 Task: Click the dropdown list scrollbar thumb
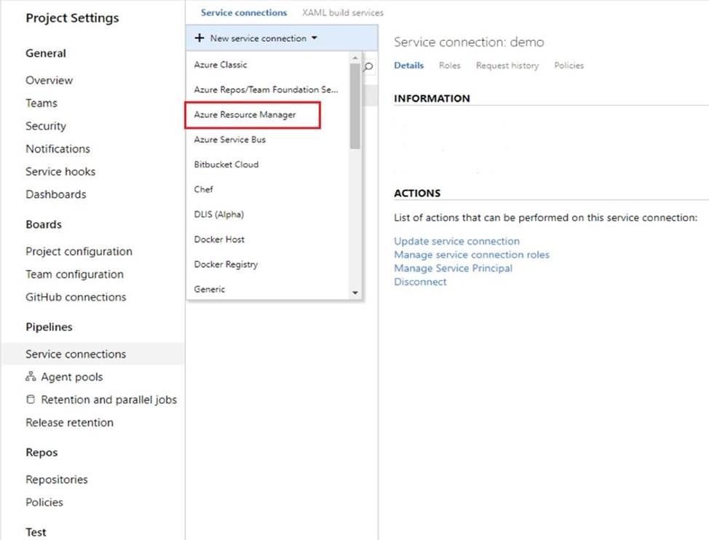pyautogui.click(x=355, y=106)
